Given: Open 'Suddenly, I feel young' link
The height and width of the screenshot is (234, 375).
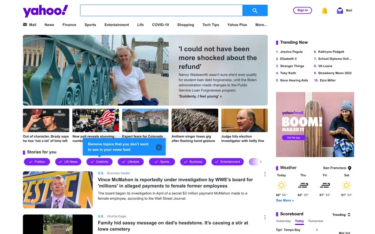Looking at the screenshot, I should pos(200,96).
